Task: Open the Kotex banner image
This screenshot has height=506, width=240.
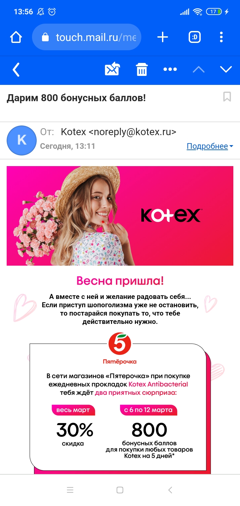Action: coord(120,216)
